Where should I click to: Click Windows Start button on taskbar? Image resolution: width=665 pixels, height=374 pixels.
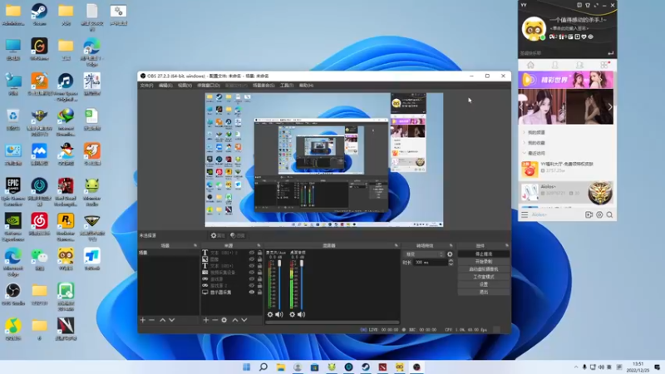coord(246,367)
